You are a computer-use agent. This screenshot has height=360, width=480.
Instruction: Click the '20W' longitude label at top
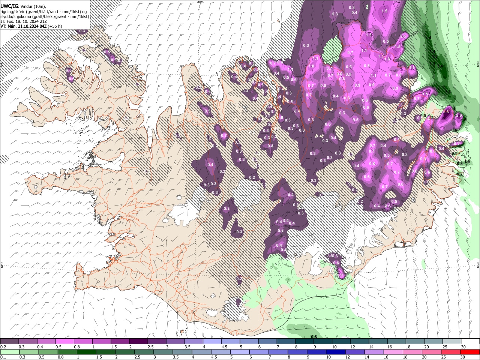coord(199,2)
